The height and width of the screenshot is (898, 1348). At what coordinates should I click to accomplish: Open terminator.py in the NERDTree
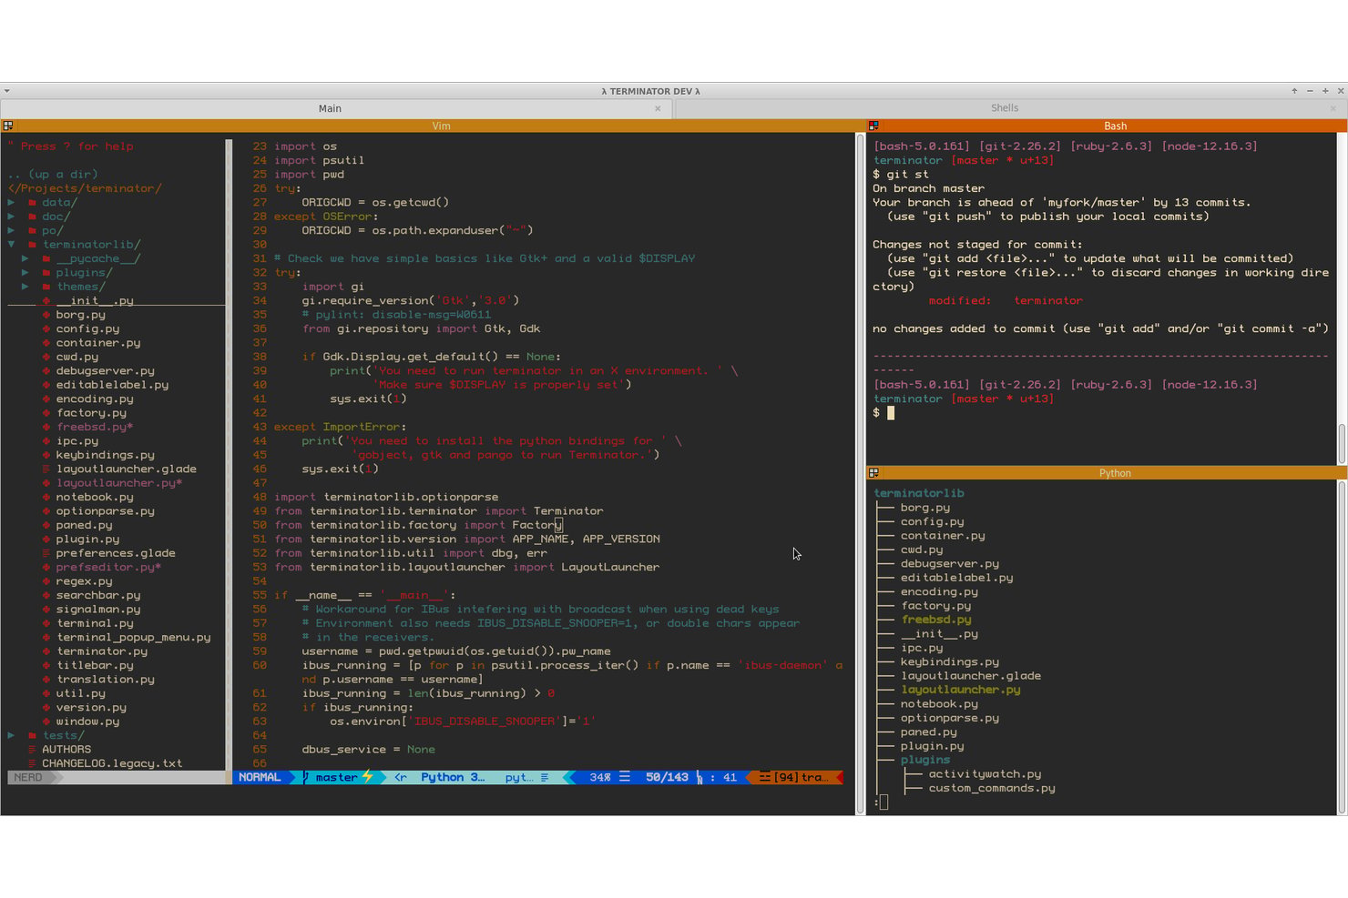click(x=102, y=651)
